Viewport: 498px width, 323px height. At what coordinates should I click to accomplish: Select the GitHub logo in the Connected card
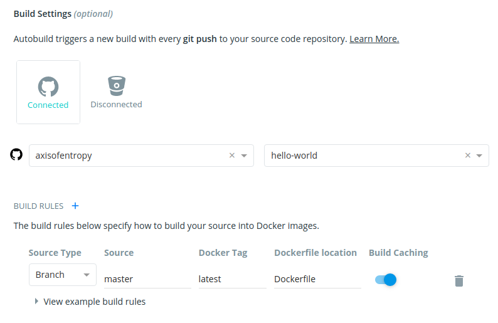click(x=48, y=86)
